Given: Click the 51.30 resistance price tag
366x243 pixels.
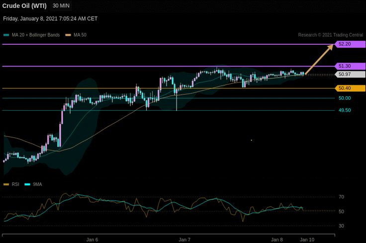Looking at the screenshot, I should [x=350, y=66].
